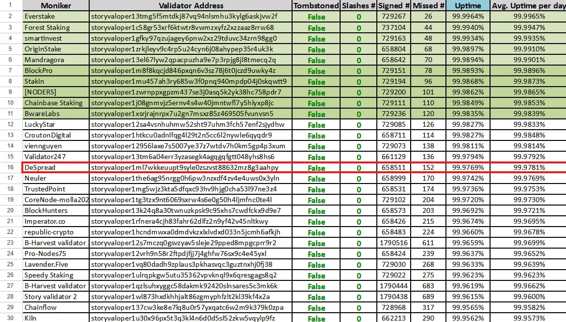Image resolution: width=566 pixels, height=322 pixels.
Task: Select the BlockPro cell
Action: (55, 70)
